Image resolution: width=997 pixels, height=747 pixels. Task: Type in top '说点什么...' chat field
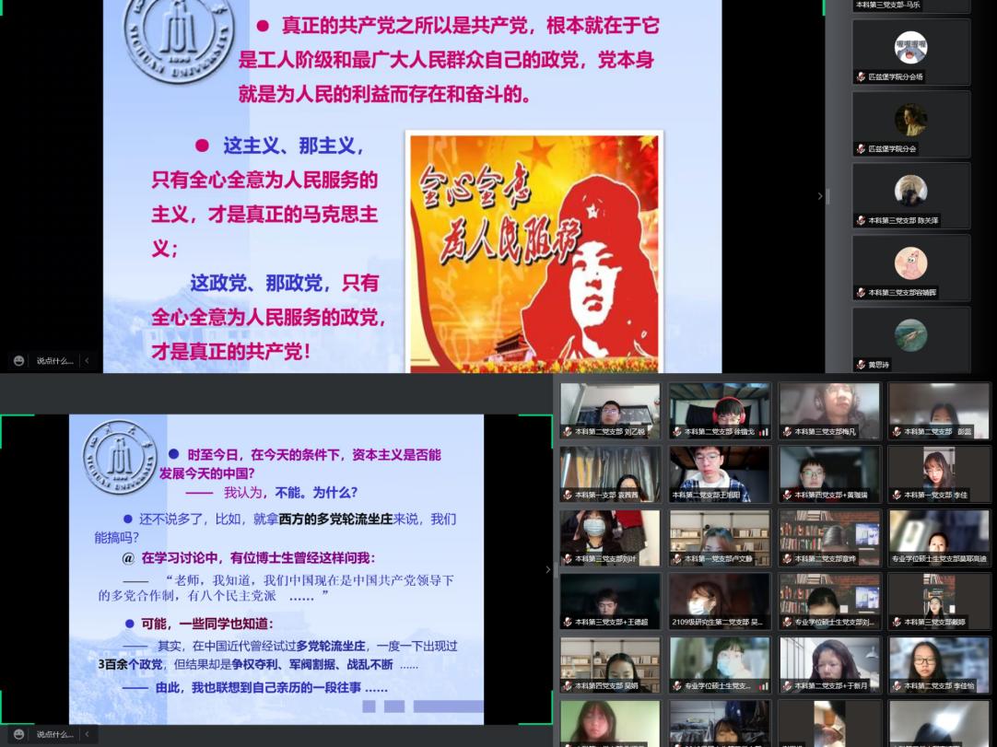54,361
